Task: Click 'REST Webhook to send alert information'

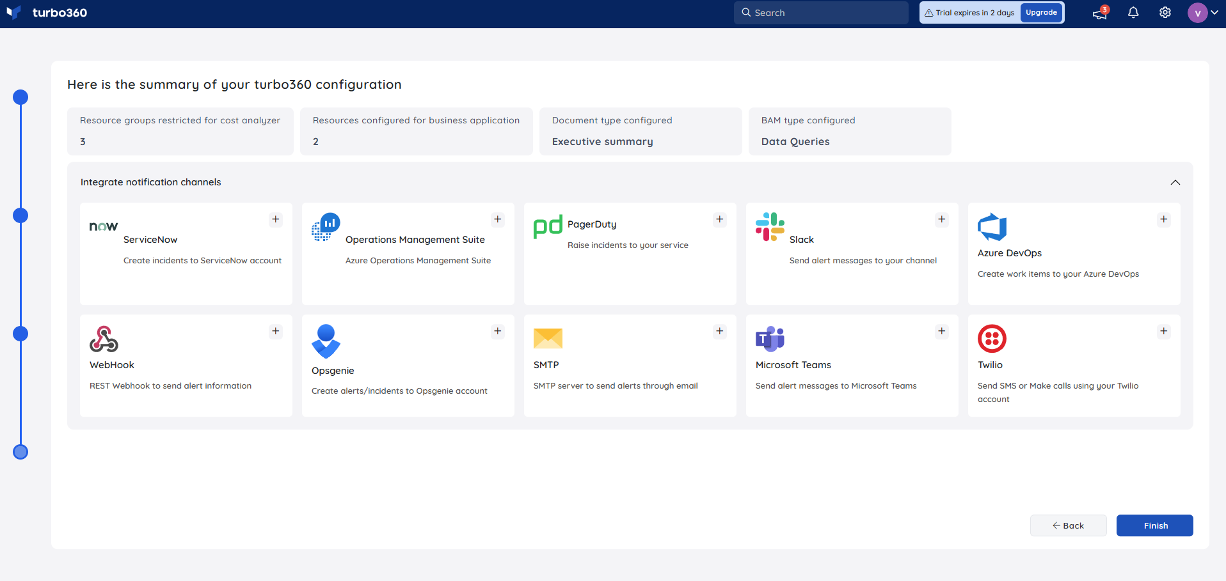Action: [x=170, y=386]
